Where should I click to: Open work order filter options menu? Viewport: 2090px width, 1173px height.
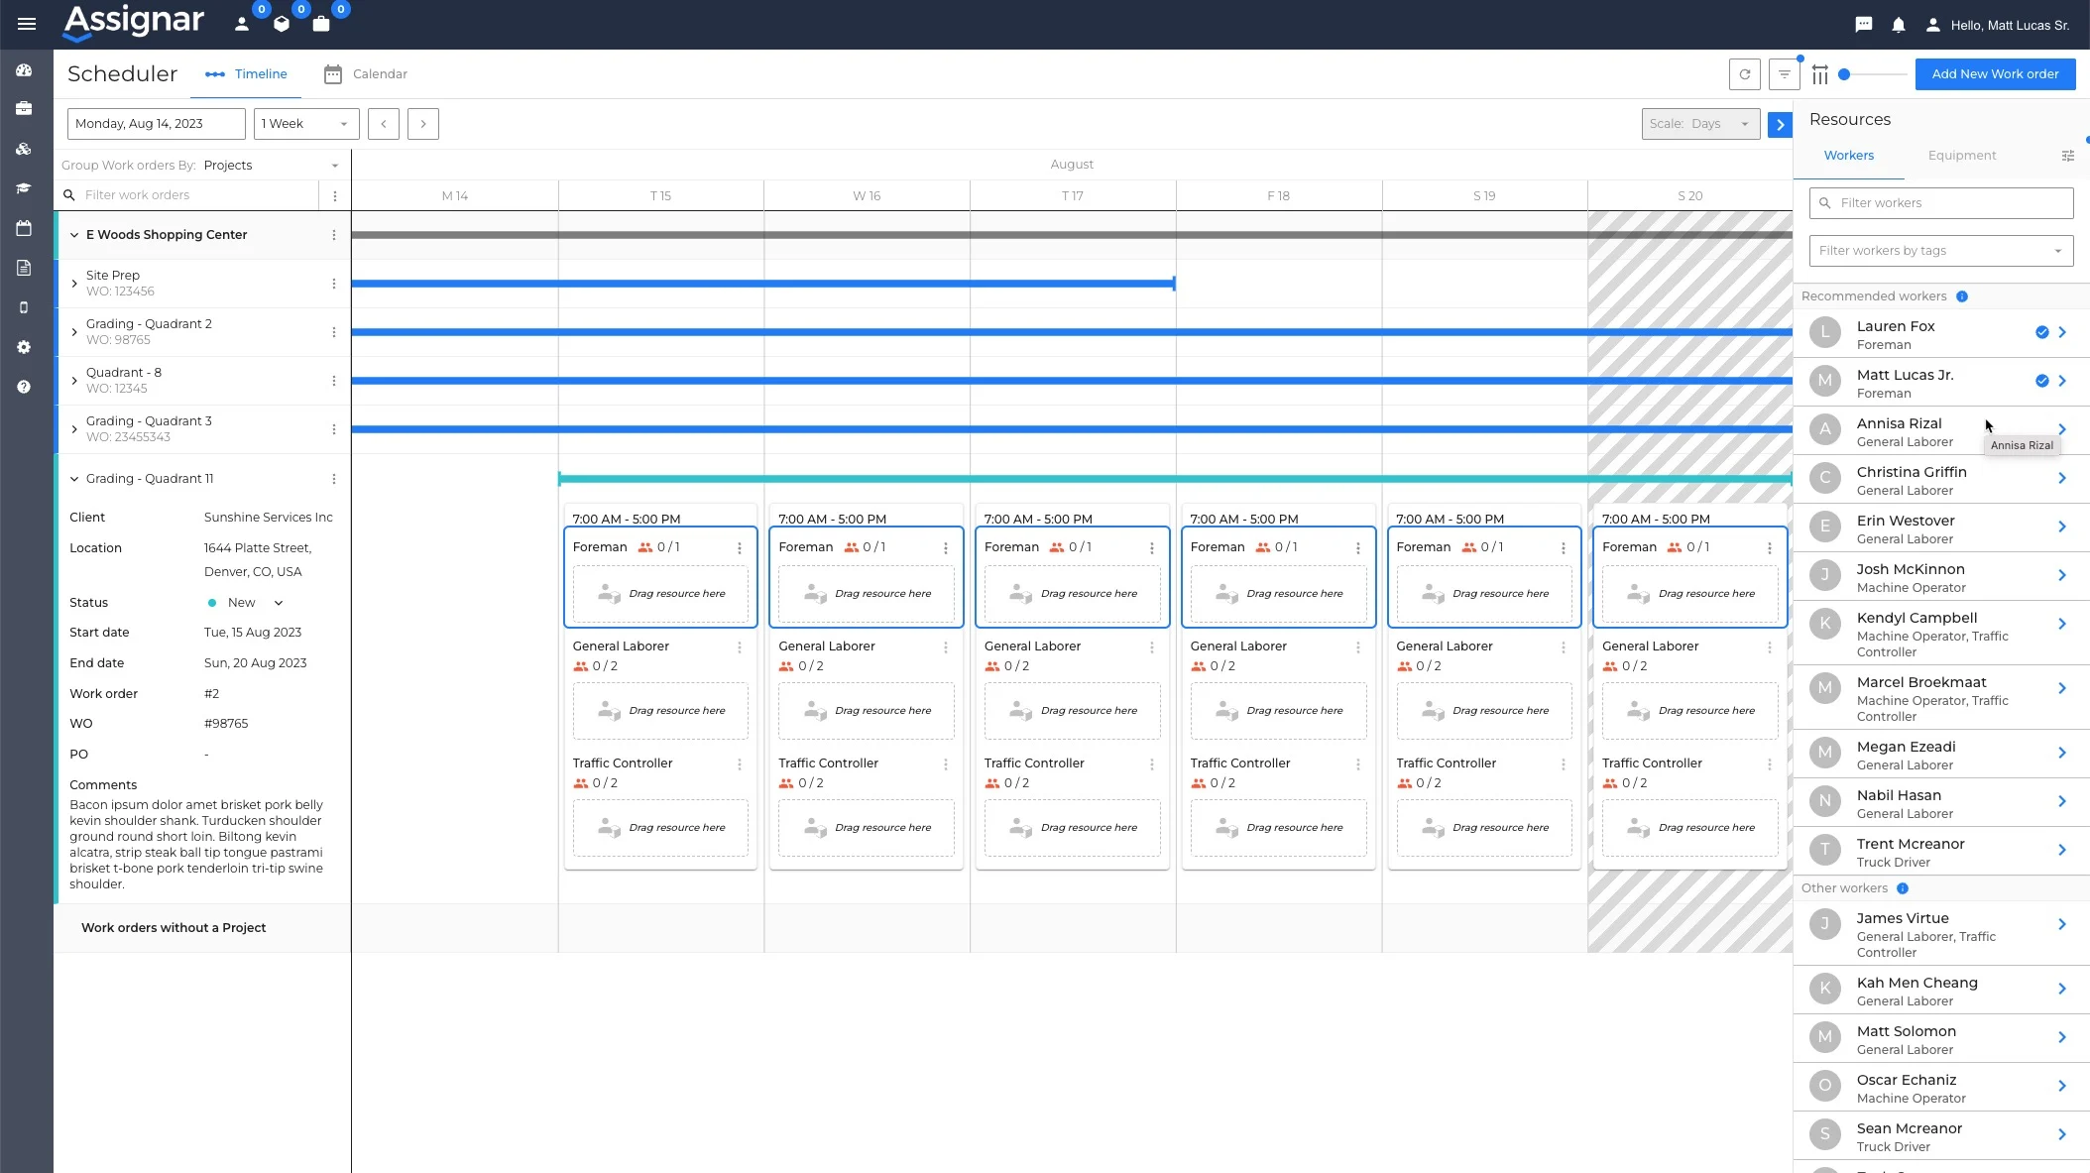[x=335, y=196]
